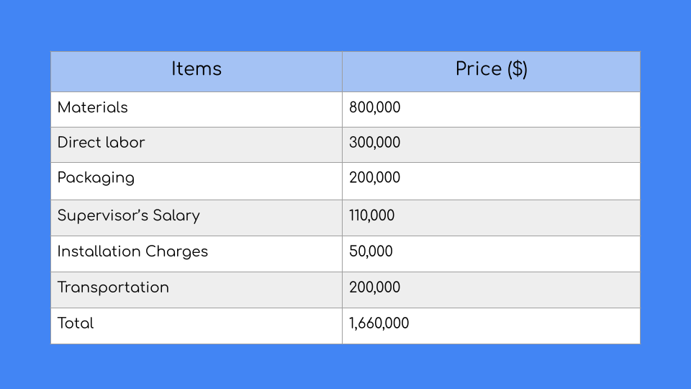The image size is (691, 389).
Task: Click the 1,660,000 total value
Action: point(379,323)
